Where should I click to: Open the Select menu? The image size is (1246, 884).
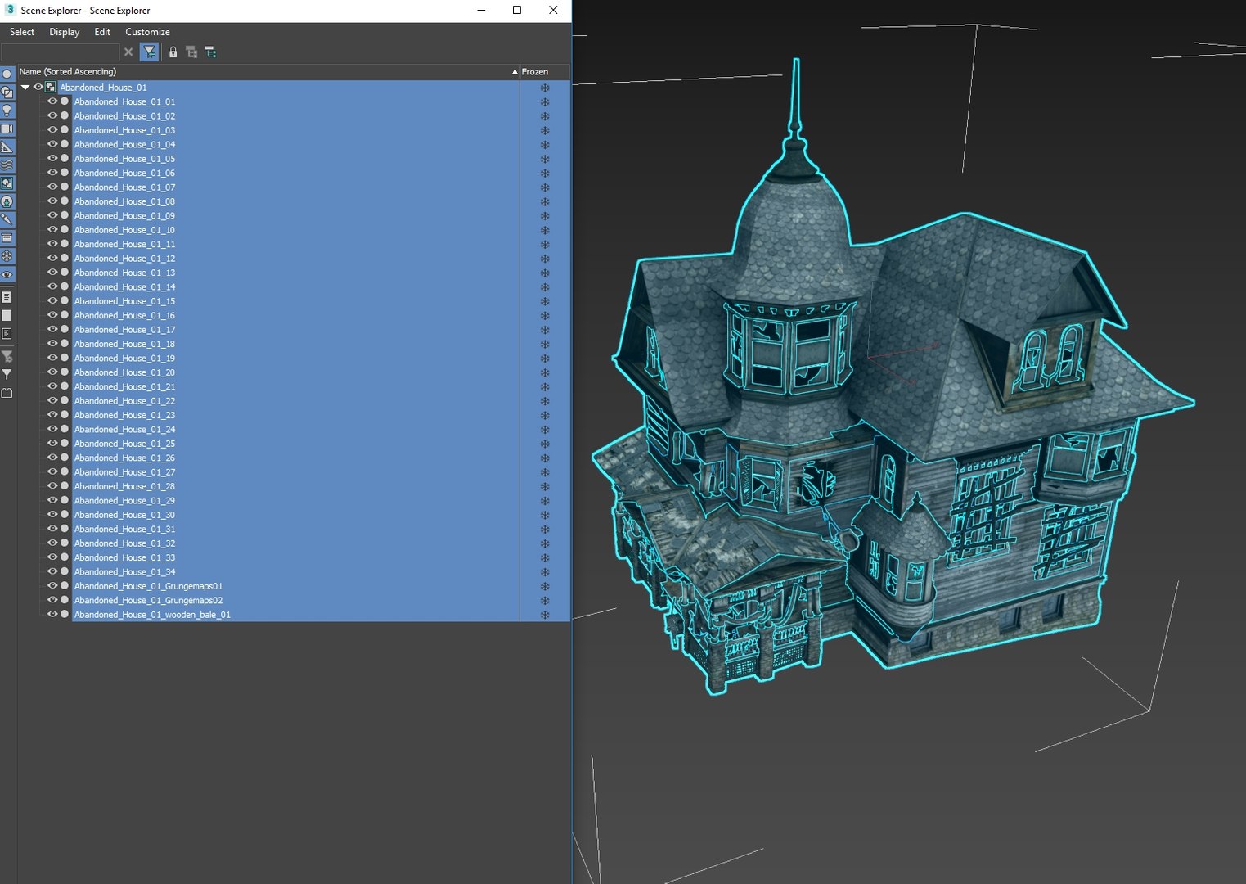(22, 32)
